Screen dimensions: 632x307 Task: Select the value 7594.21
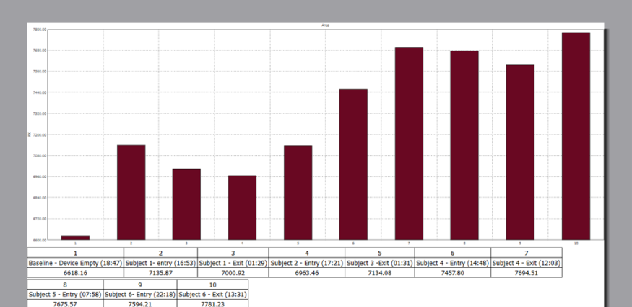140,304
